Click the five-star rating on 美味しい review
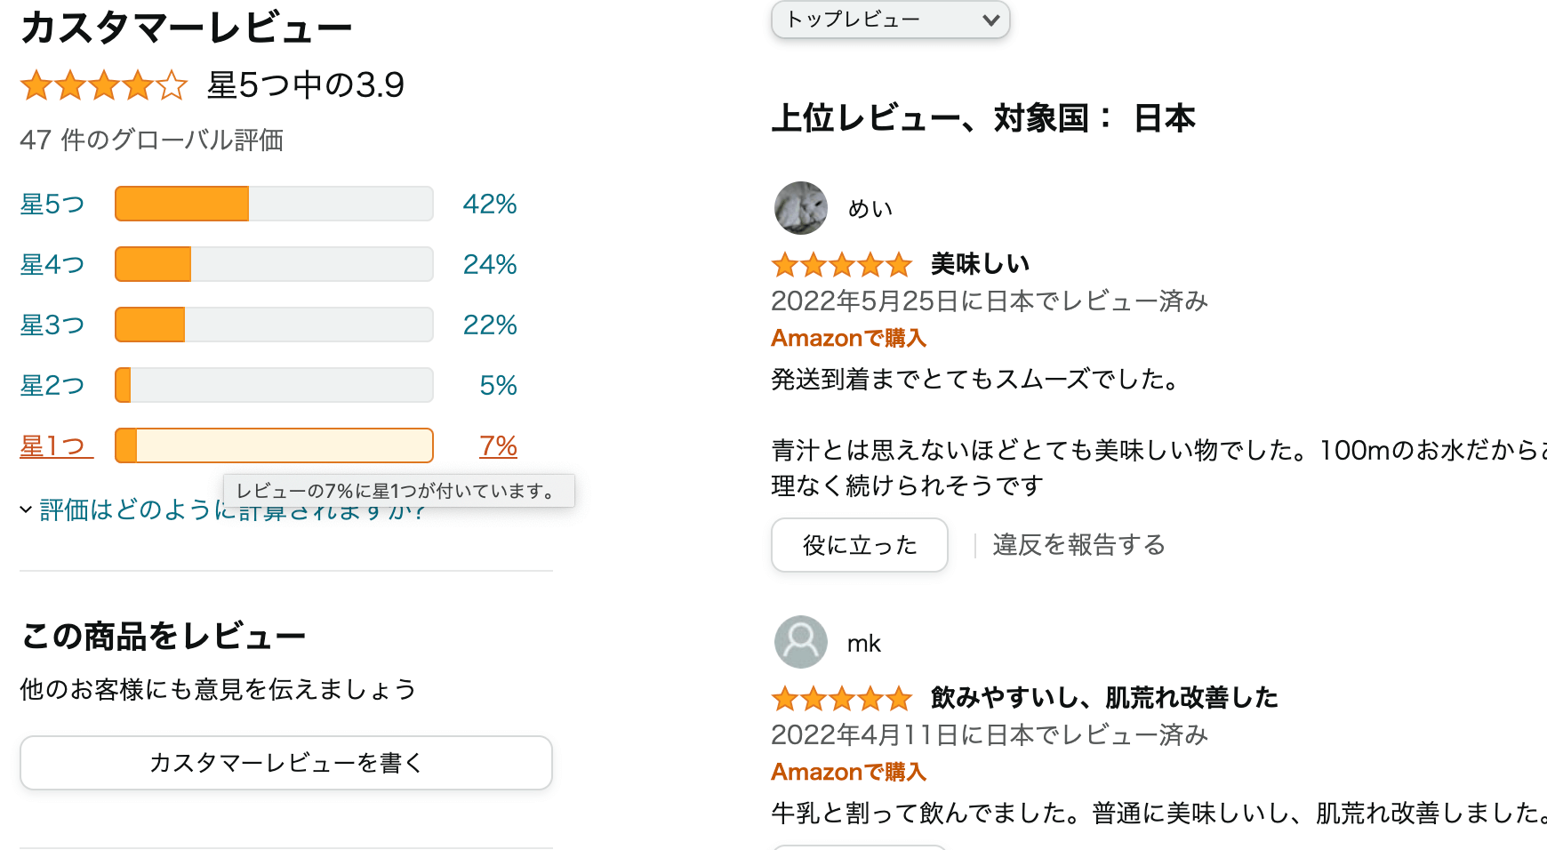 pyautogui.click(x=842, y=264)
